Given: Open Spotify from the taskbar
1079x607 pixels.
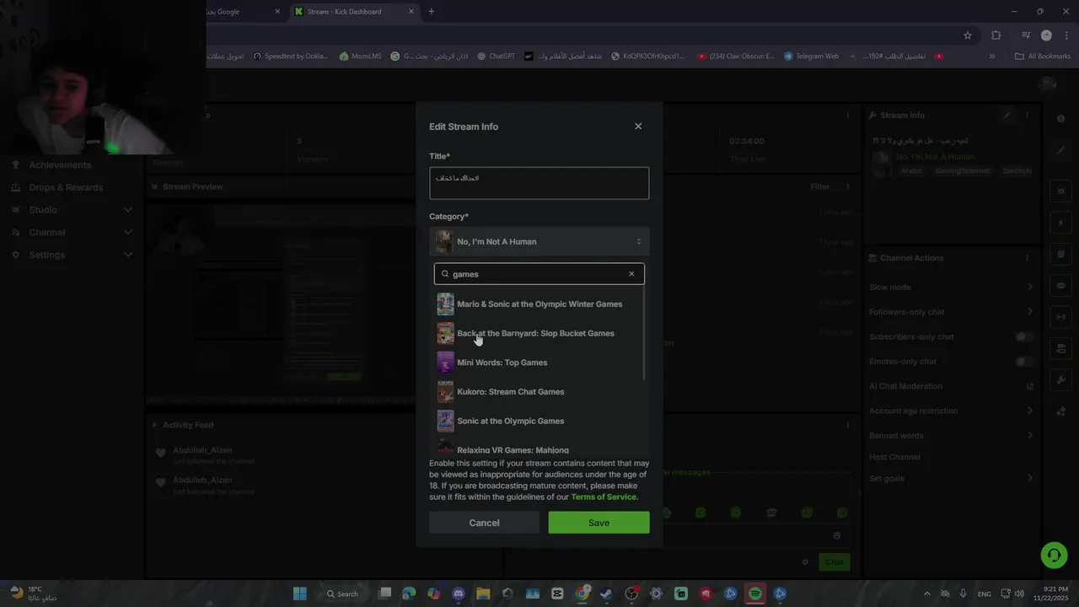Looking at the screenshot, I should pyautogui.click(x=755, y=594).
